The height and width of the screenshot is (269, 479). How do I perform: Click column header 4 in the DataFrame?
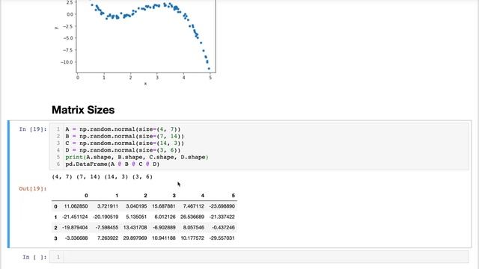[x=203, y=196]
